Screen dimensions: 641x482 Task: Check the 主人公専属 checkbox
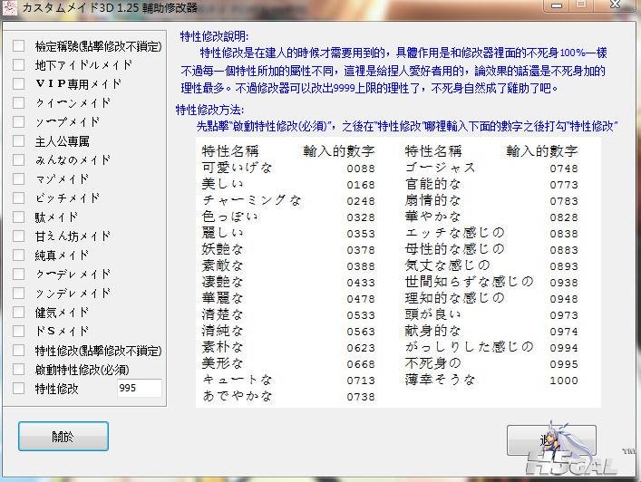(x=18, y=141)
